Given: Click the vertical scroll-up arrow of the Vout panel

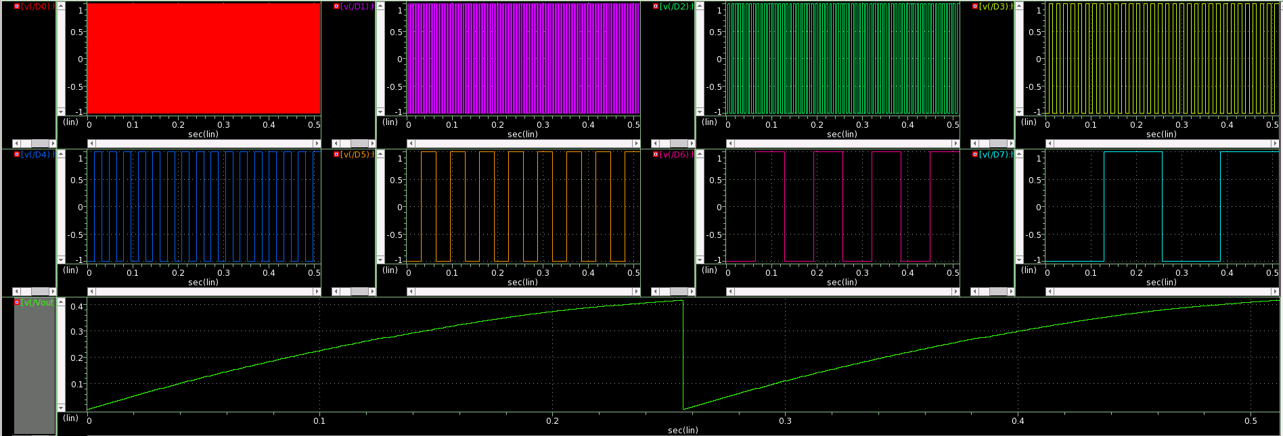Looking at the screenshot, I should [x=61, y=301].
